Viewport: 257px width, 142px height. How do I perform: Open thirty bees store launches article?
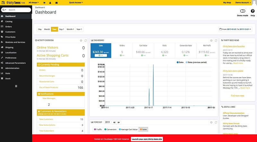(234, 46)
